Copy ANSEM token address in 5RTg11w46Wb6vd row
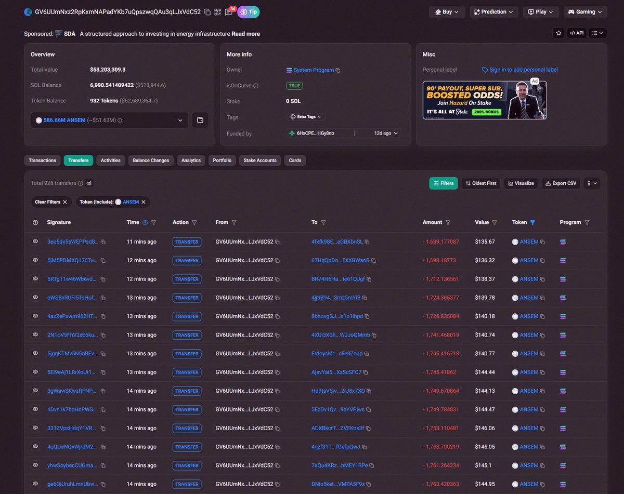This screenshot has width=624, height=494. pos(542,279)
